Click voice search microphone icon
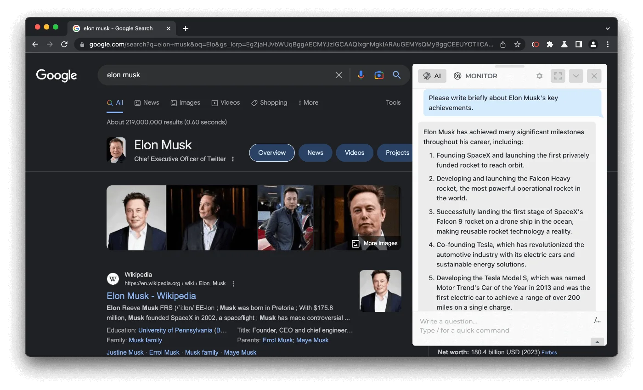Image resolution: width=643 pixels, height=390 pixels. (x=361, y=75)
